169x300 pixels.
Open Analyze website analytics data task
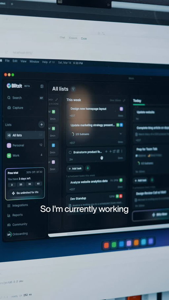point(96,184)
